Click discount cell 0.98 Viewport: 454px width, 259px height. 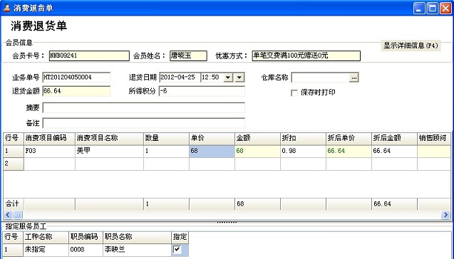point(303,151)
